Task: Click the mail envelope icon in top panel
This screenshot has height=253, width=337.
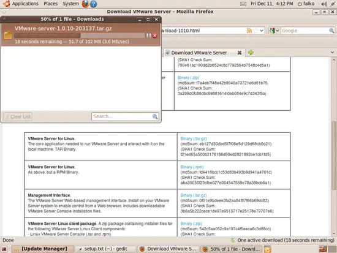Action: (243, 4)
